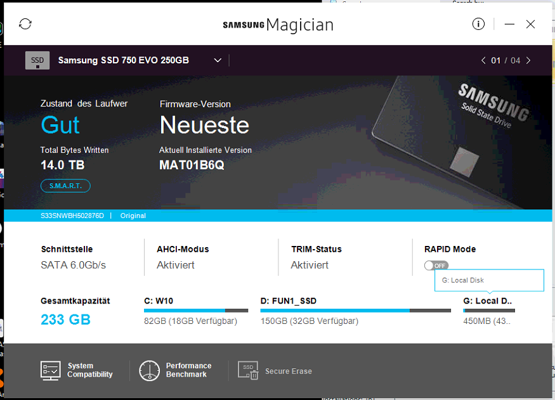Screen dimensions: 555x400
Task: Click the 233 GB total capacity value
Action: (x=65, y=319)
